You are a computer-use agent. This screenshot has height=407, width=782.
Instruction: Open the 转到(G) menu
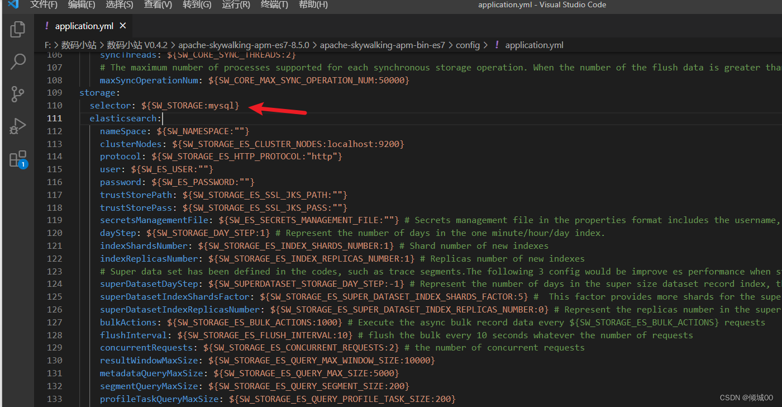click(x=197, y=4)
